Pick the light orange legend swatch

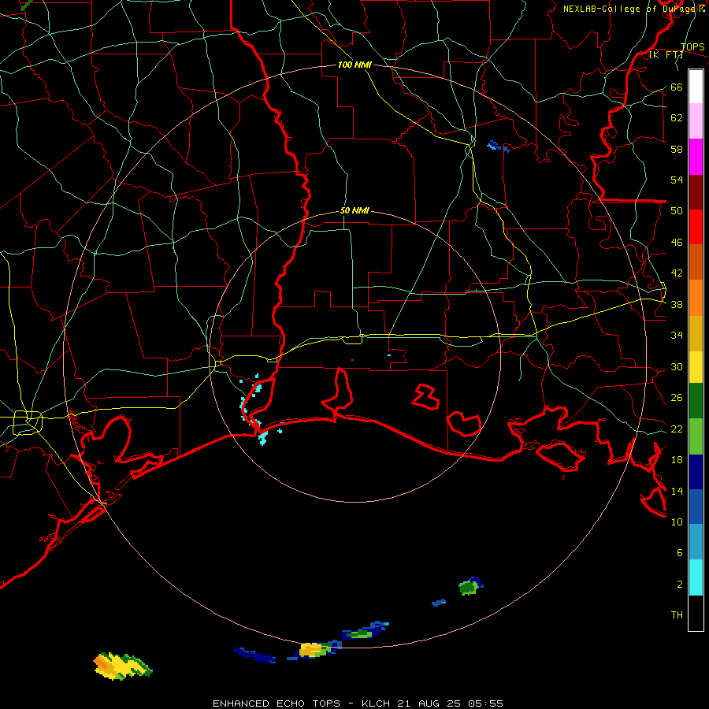coord(696,298)
